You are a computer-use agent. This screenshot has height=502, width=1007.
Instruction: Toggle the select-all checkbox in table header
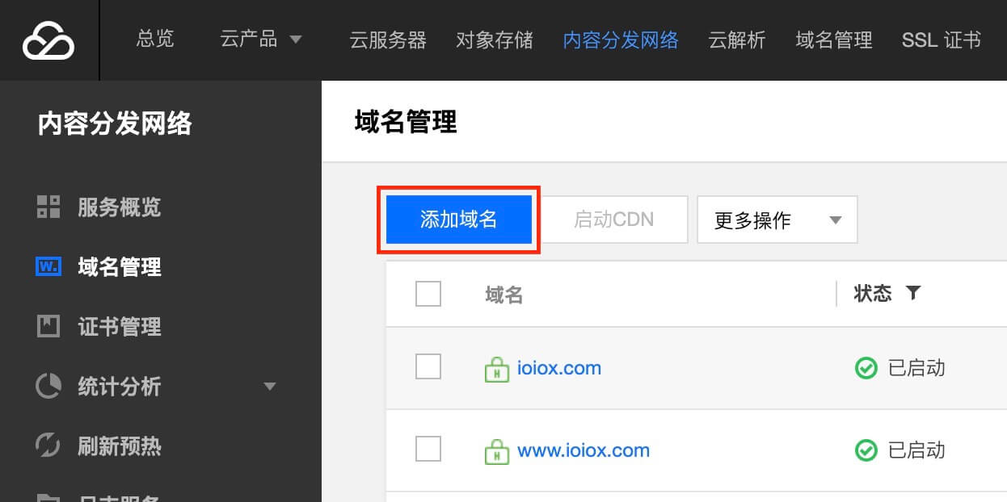[x=428, y=294]
